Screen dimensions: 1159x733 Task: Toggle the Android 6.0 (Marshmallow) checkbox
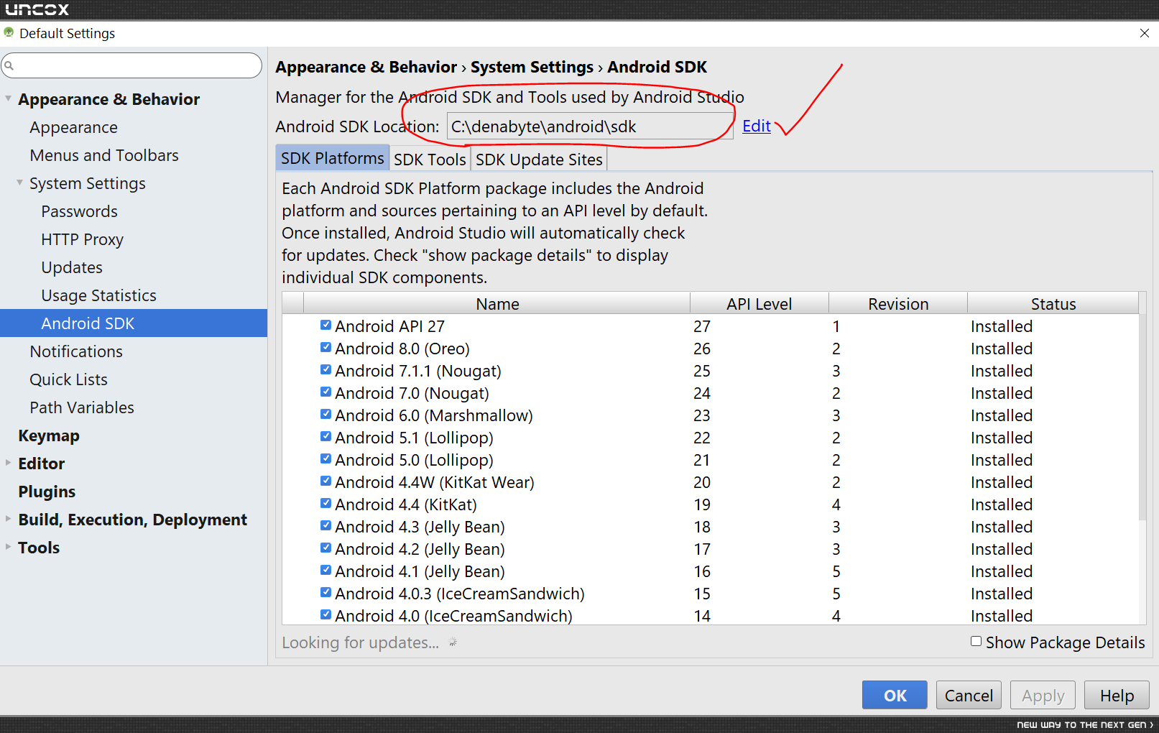325,414
